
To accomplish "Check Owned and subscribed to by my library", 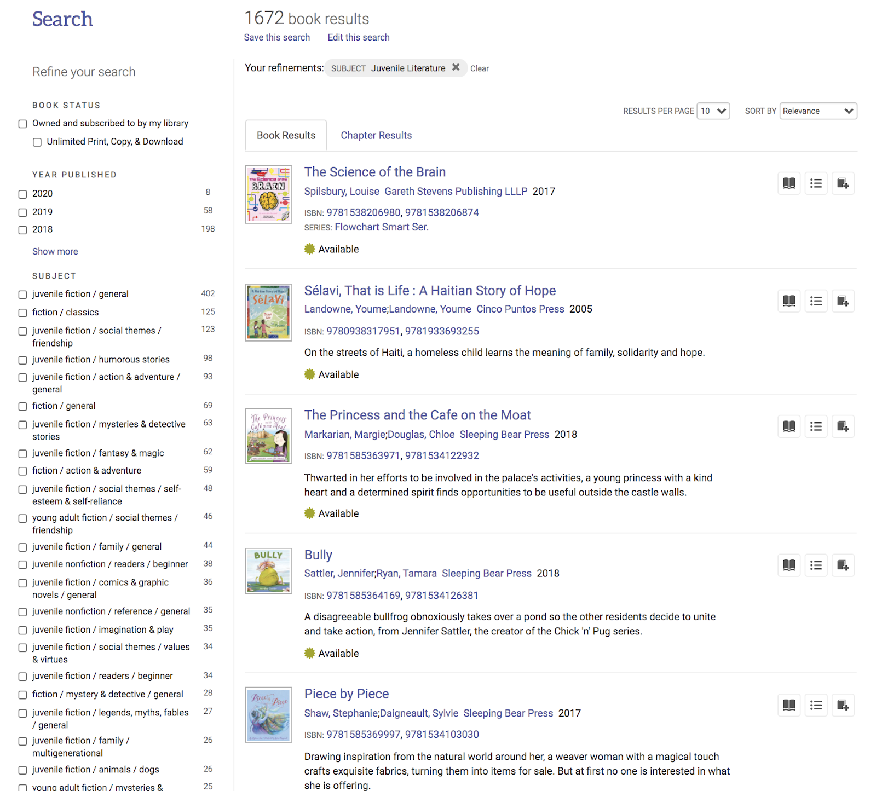I will click(23, 124).
